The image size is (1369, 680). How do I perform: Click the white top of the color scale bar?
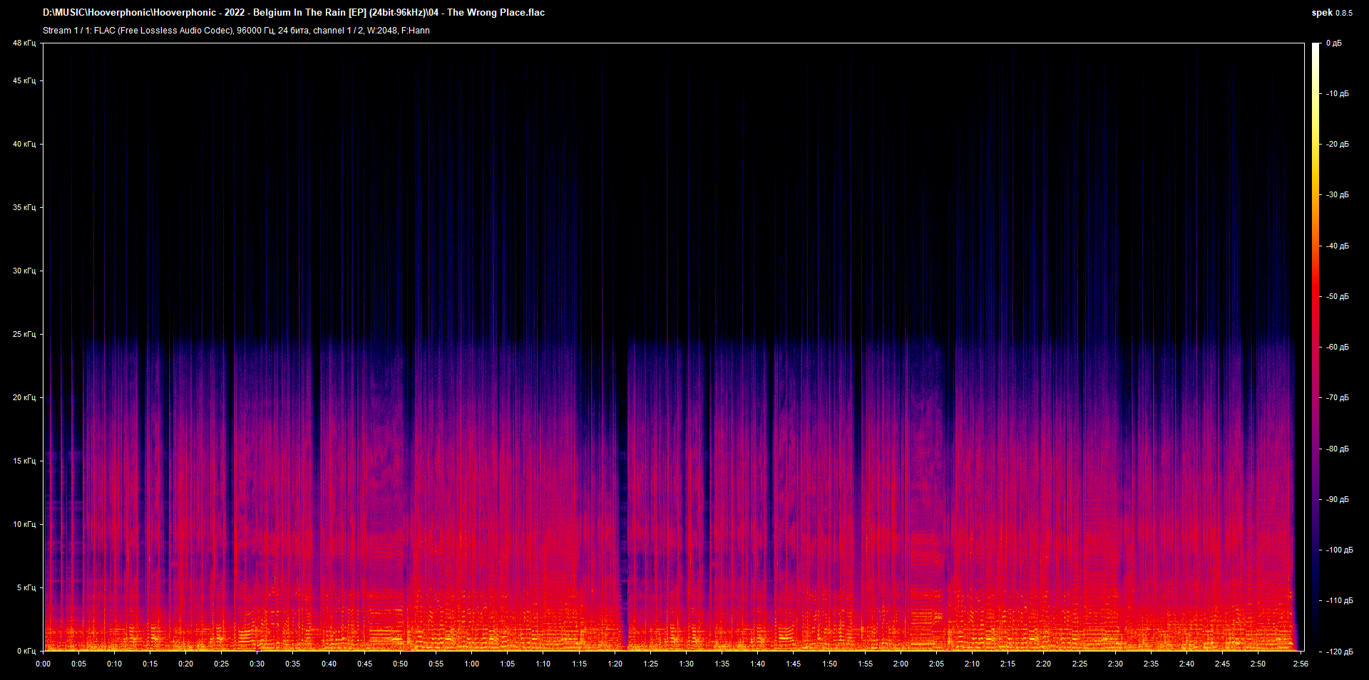pos(1316,48)
